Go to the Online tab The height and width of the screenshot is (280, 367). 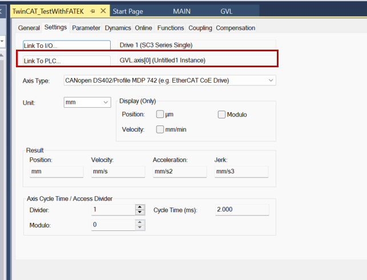143,28
